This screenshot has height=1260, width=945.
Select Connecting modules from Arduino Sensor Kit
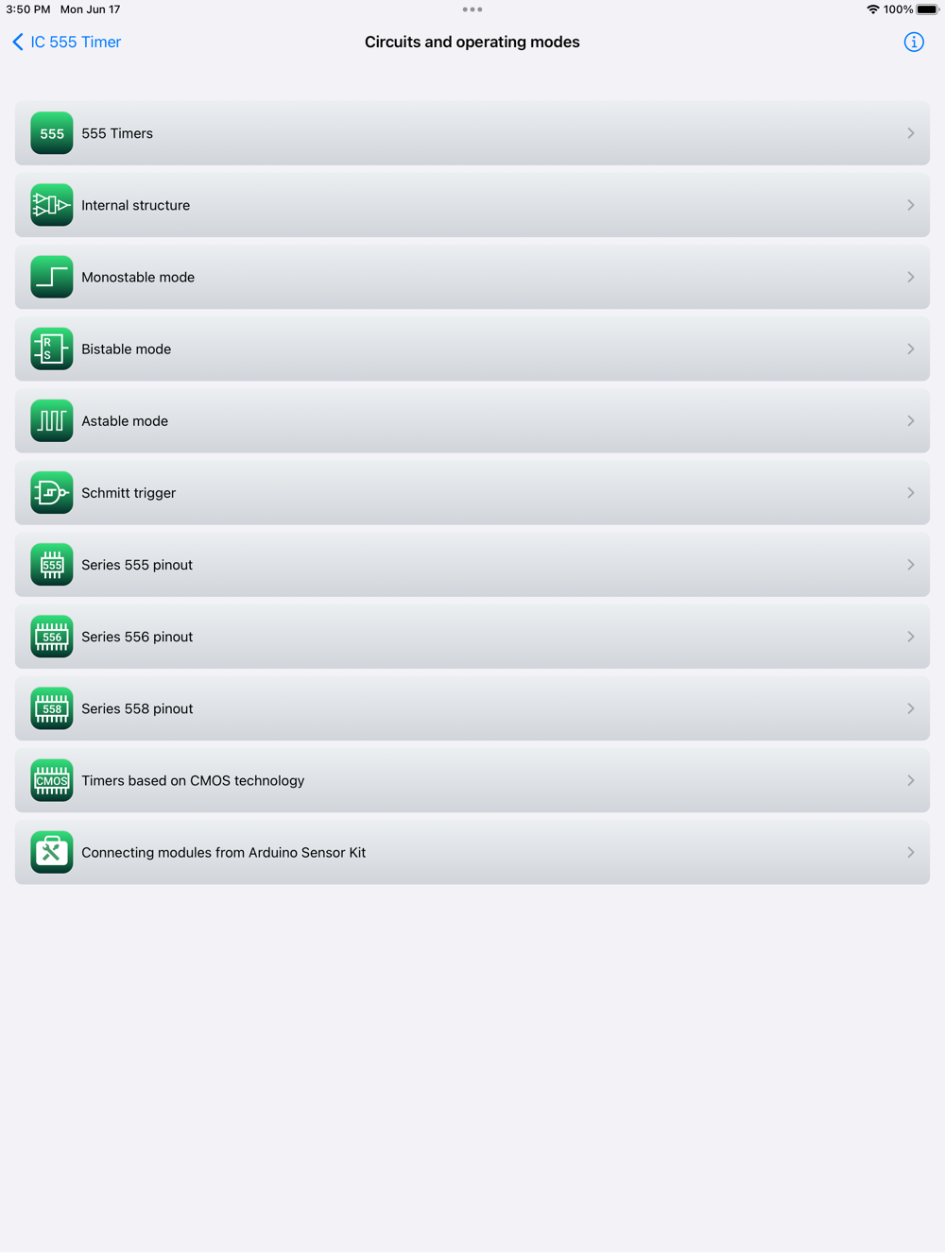pyautogui.click(x=472, y=852)
